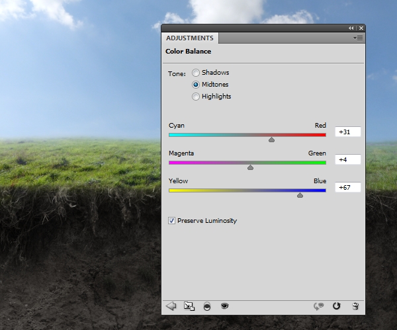Click the Cyan label

point(177,126)
